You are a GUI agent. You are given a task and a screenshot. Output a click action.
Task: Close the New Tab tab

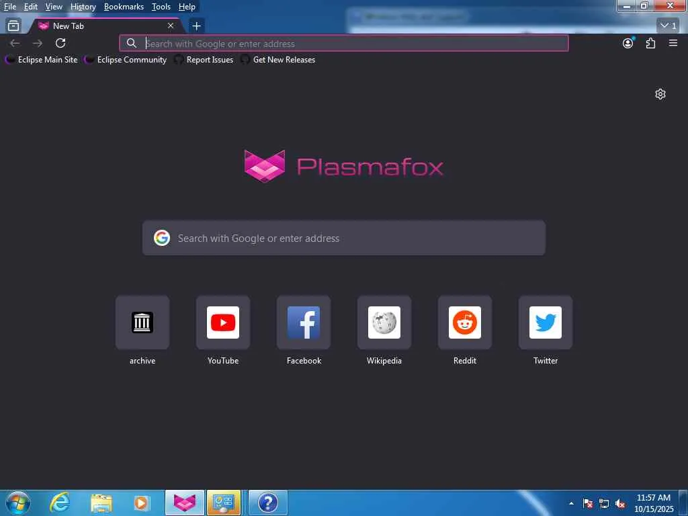click(x=171, y=26)
